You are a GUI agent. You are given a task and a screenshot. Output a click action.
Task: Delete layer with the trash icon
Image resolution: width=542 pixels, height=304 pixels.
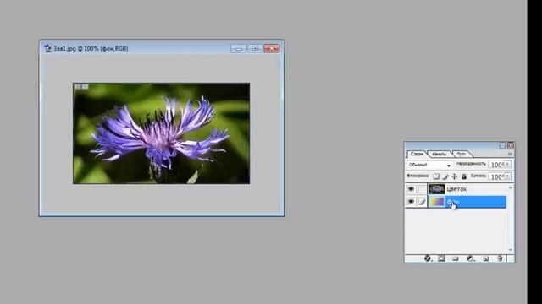point(500,258)
